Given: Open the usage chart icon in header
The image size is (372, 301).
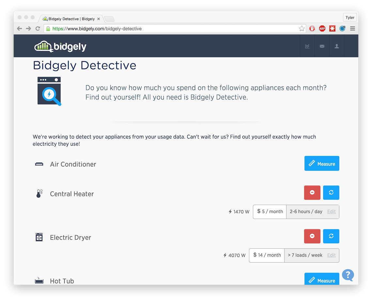Looking at the screenshot, I should [x=307, y=46].
